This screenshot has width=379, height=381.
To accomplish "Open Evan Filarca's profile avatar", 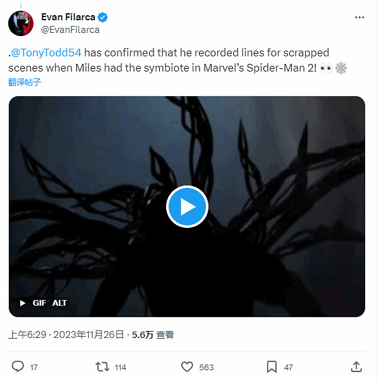I will pyautogui.click(x=21, y=23).
